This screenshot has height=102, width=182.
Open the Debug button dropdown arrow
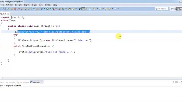pyautogui.click(x=44, y=9)
